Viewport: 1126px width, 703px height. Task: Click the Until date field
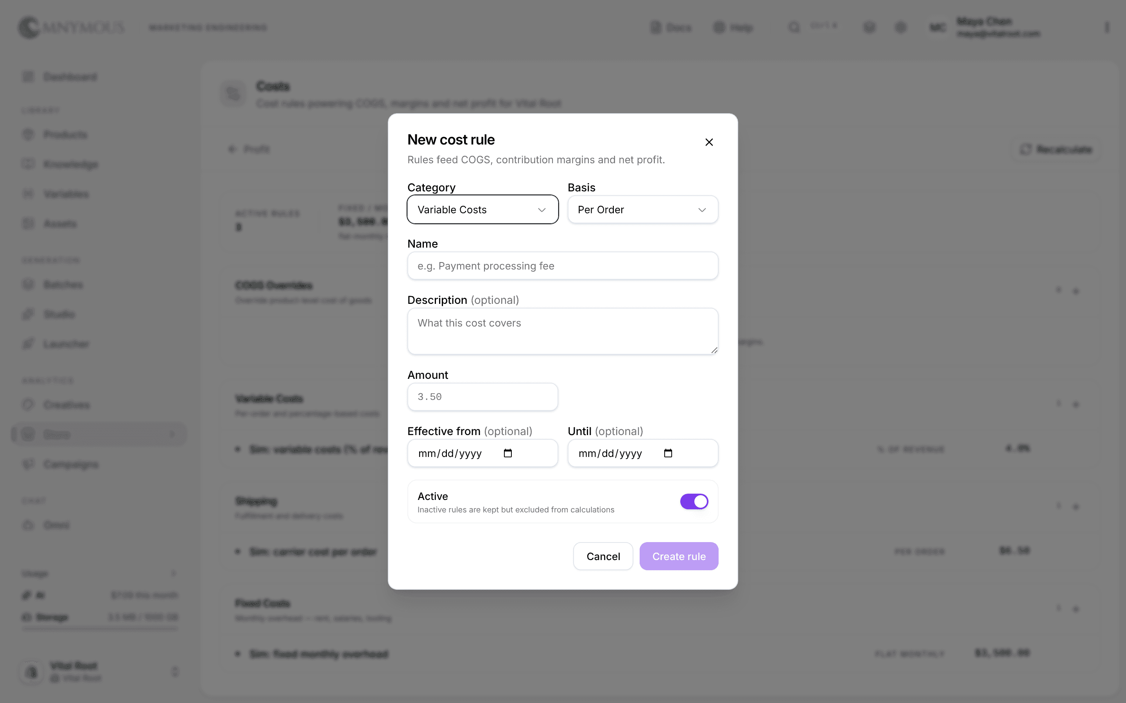pos(643,453)
